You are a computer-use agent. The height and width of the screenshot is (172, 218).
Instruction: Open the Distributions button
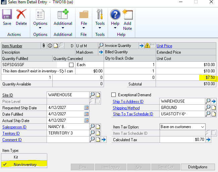click(198, 167)
